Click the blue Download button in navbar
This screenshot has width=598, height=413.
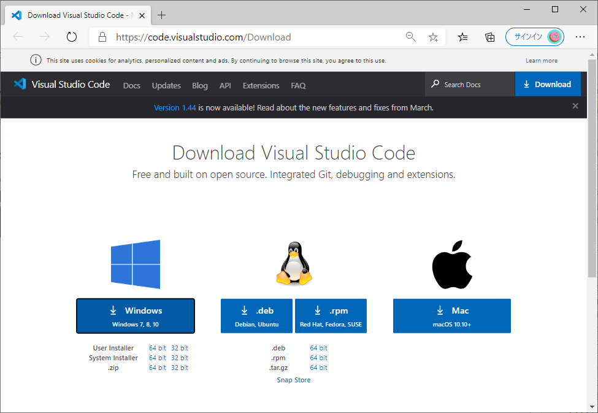pos(548,84)
